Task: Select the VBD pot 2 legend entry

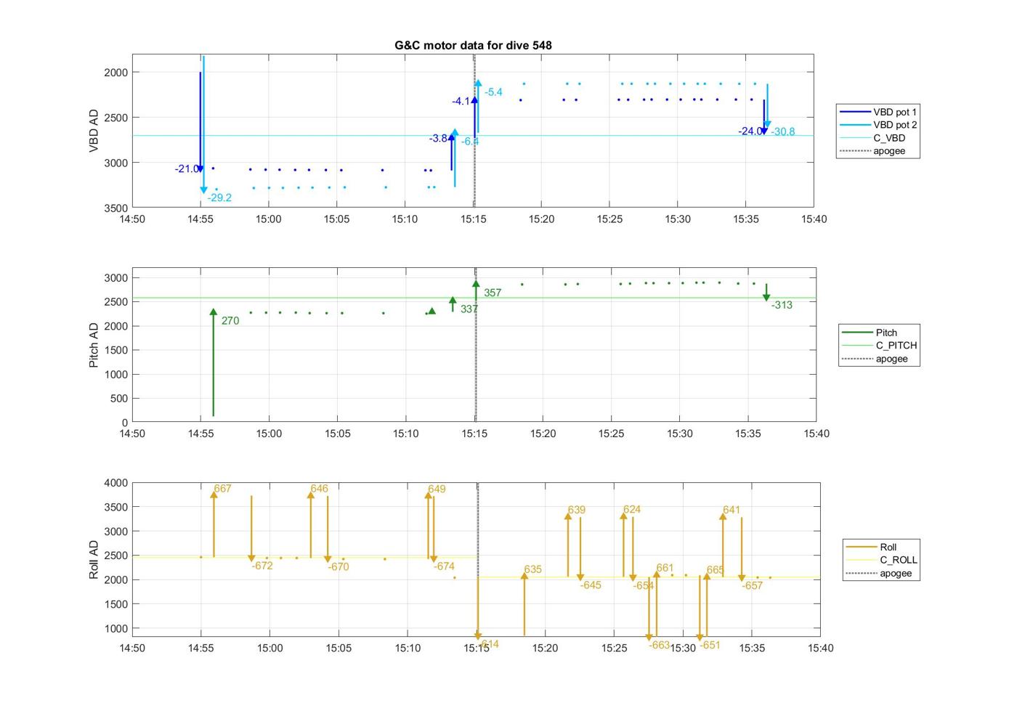Action: pyautogui.click(x=878, y=125)
